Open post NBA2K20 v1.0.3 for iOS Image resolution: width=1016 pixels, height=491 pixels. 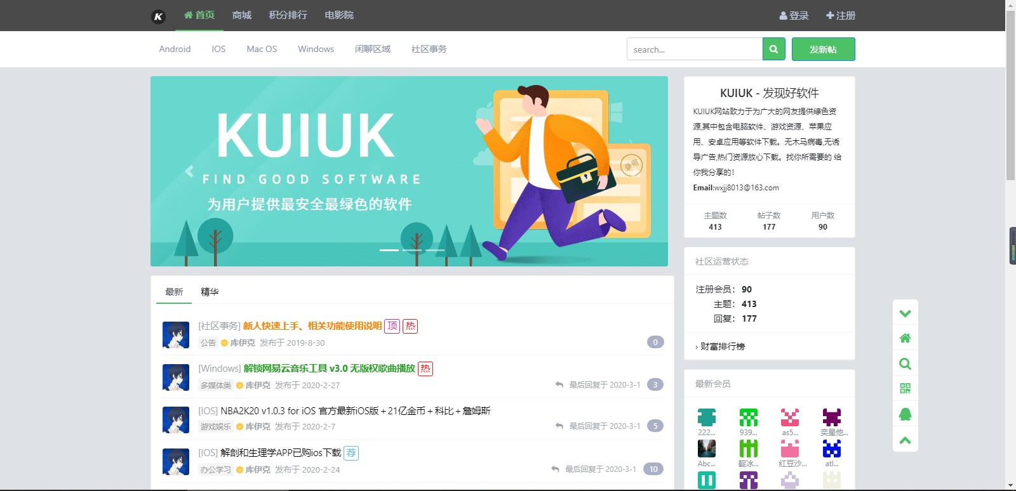coord(356,411)
